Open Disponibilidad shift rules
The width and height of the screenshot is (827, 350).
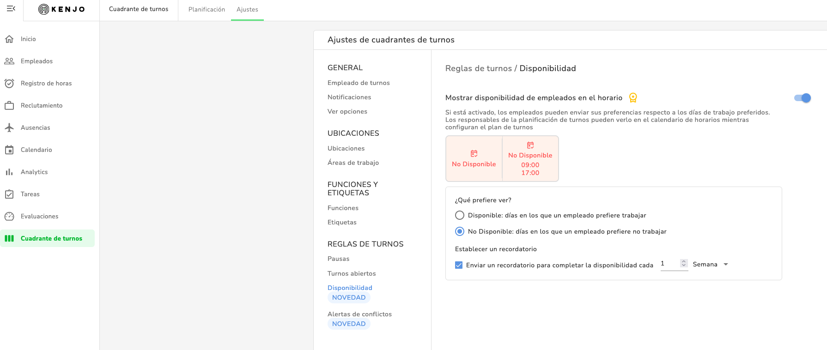click(350, 288)
